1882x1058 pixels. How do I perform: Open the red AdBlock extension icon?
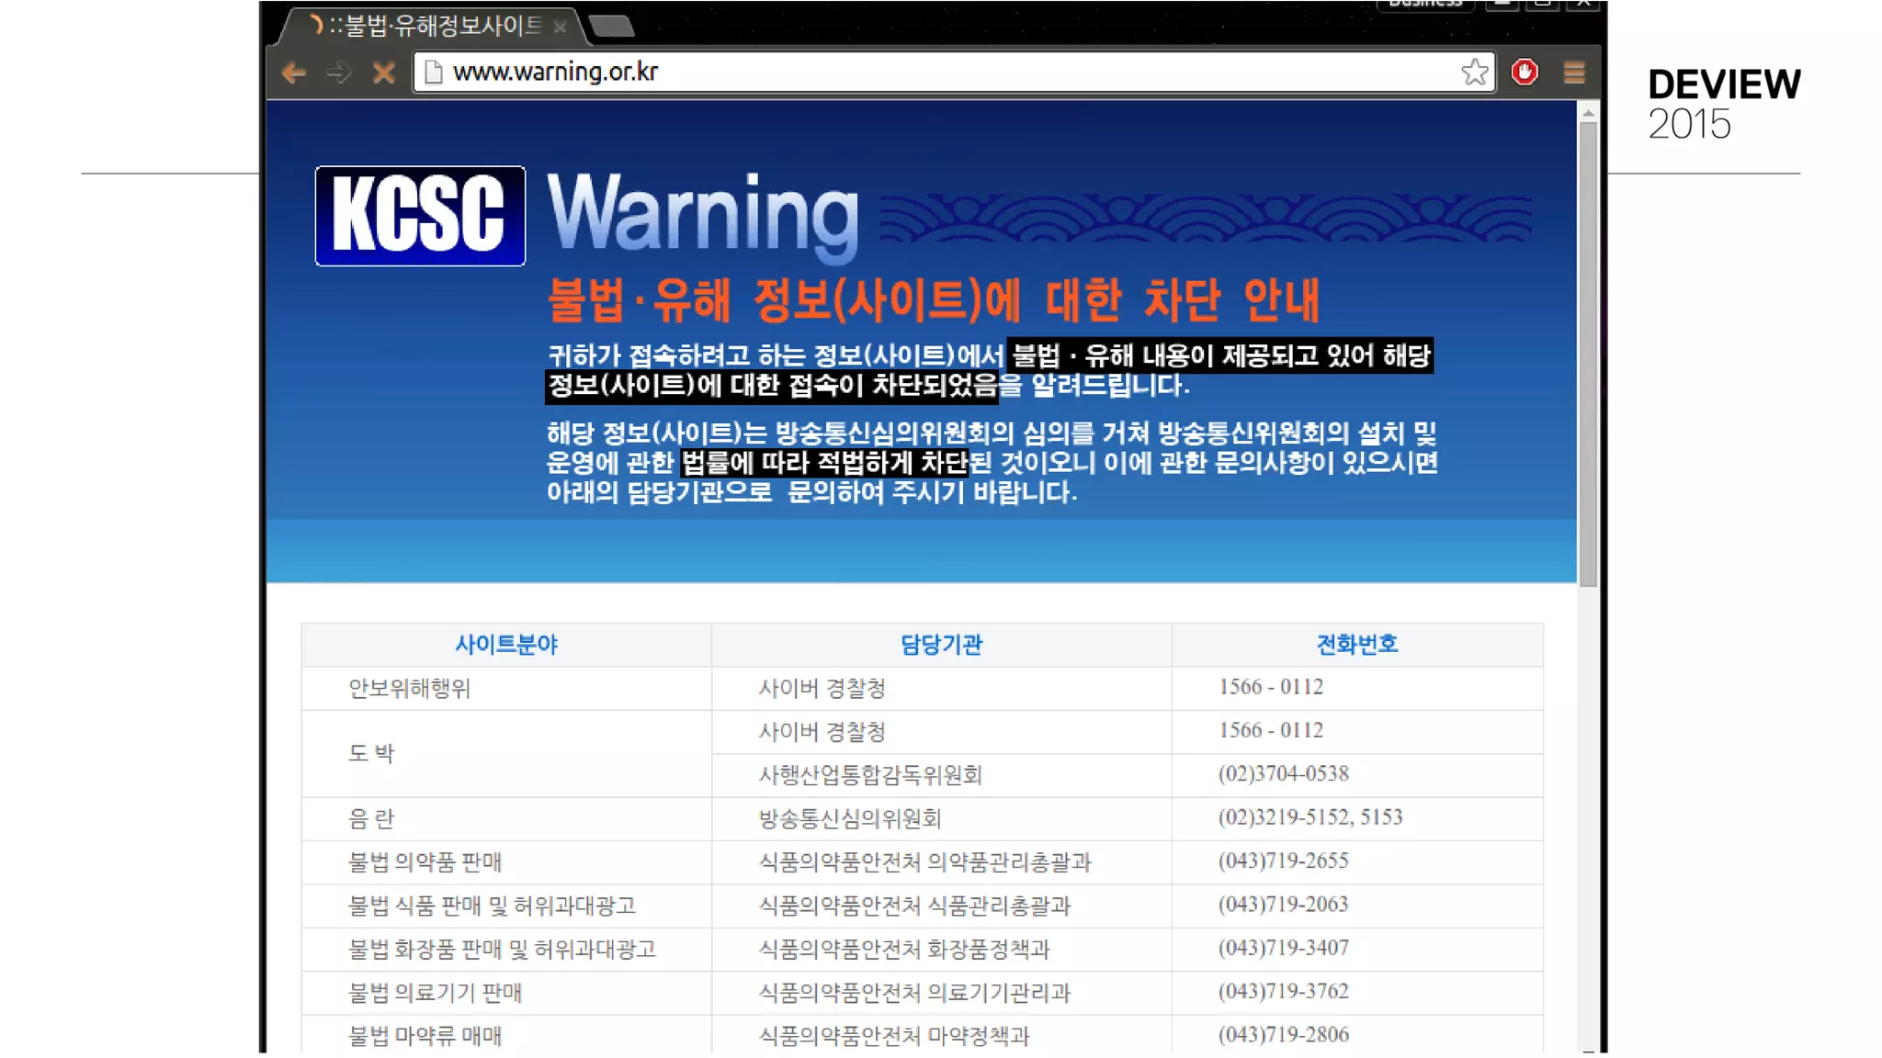[x=1525, y=72]
